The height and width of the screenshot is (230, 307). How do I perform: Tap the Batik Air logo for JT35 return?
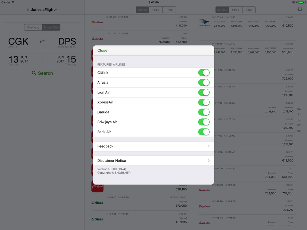[x=204, y=223]
